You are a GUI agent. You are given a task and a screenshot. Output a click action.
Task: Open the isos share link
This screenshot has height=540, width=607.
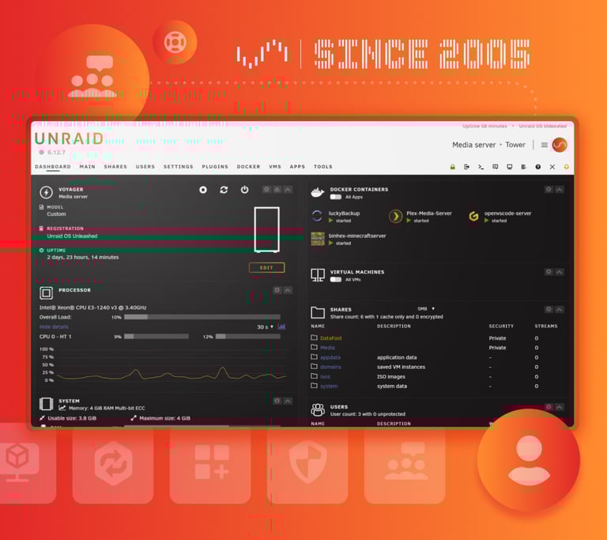(x=325, y=376)
